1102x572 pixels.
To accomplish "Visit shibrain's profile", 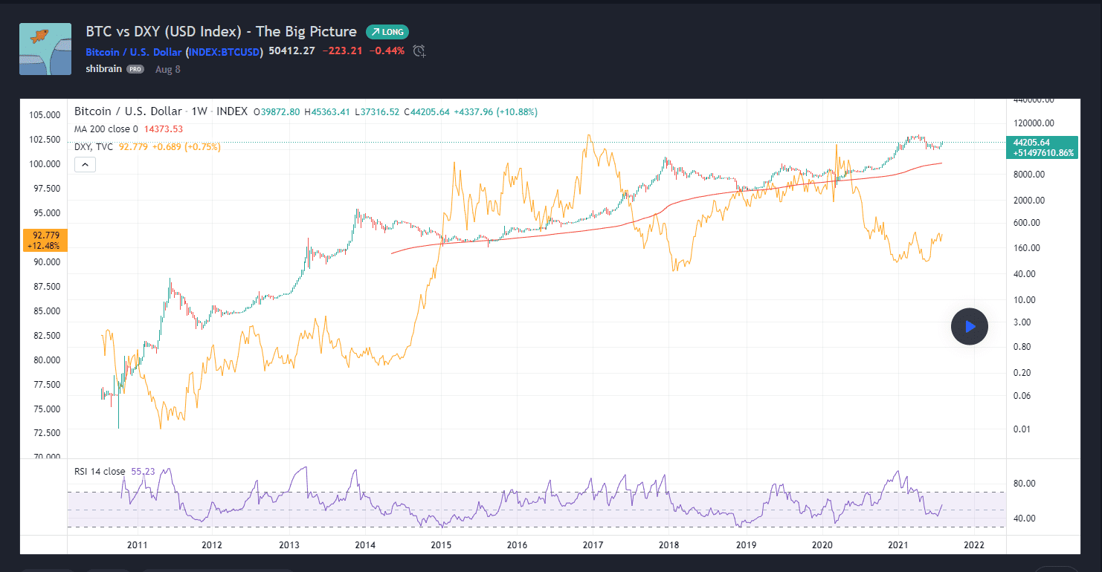I will pos(103,68).
